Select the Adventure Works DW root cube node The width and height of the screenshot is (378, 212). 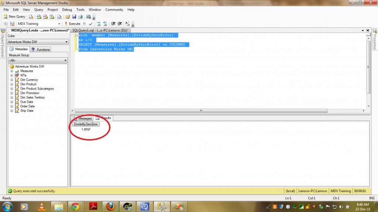30,66
